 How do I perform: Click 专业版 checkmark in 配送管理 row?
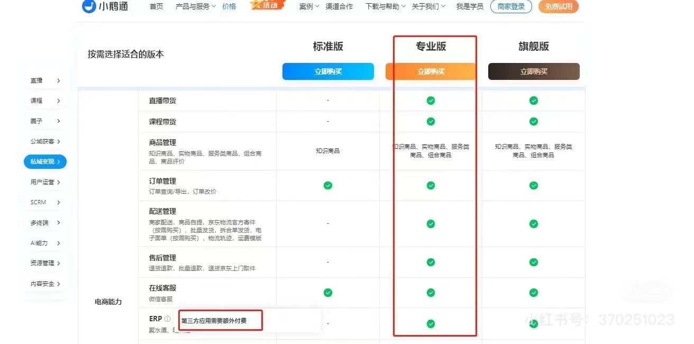(431, 224)
